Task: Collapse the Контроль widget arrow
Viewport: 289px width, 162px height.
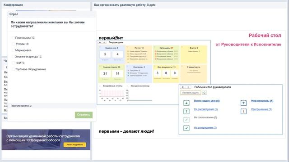Action: [127, 66]
